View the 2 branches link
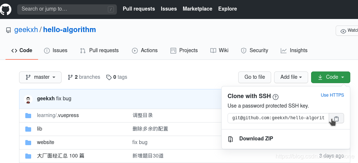 tap(84, 77)
